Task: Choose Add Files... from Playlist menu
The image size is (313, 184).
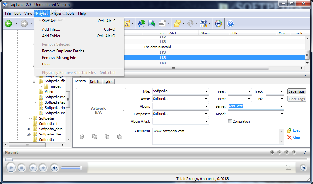Action: pos(79,29)
